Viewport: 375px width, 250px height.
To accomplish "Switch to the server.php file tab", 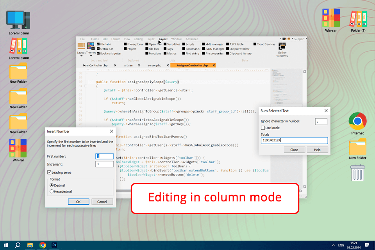I will (155, 65).
